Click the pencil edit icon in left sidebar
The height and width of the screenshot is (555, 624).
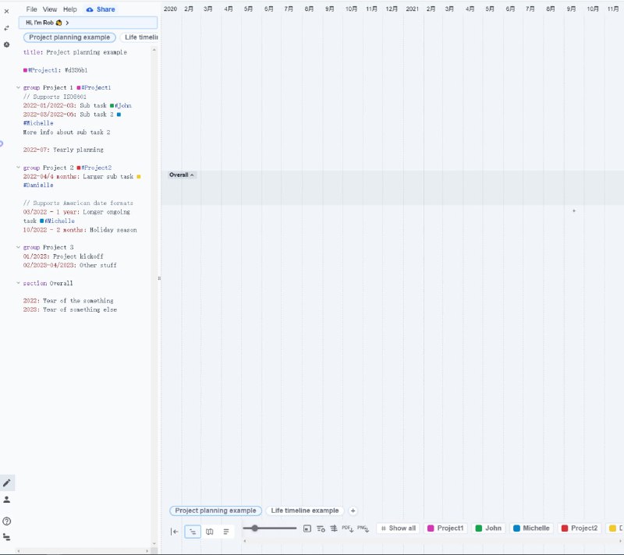click(7, 483)
